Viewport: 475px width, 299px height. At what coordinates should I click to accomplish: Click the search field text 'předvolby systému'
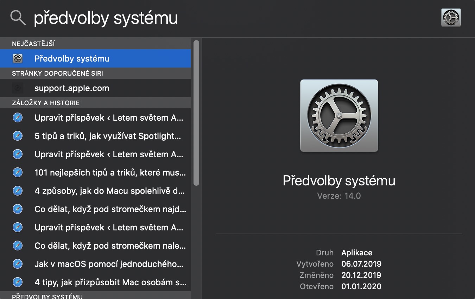(106, 18)
